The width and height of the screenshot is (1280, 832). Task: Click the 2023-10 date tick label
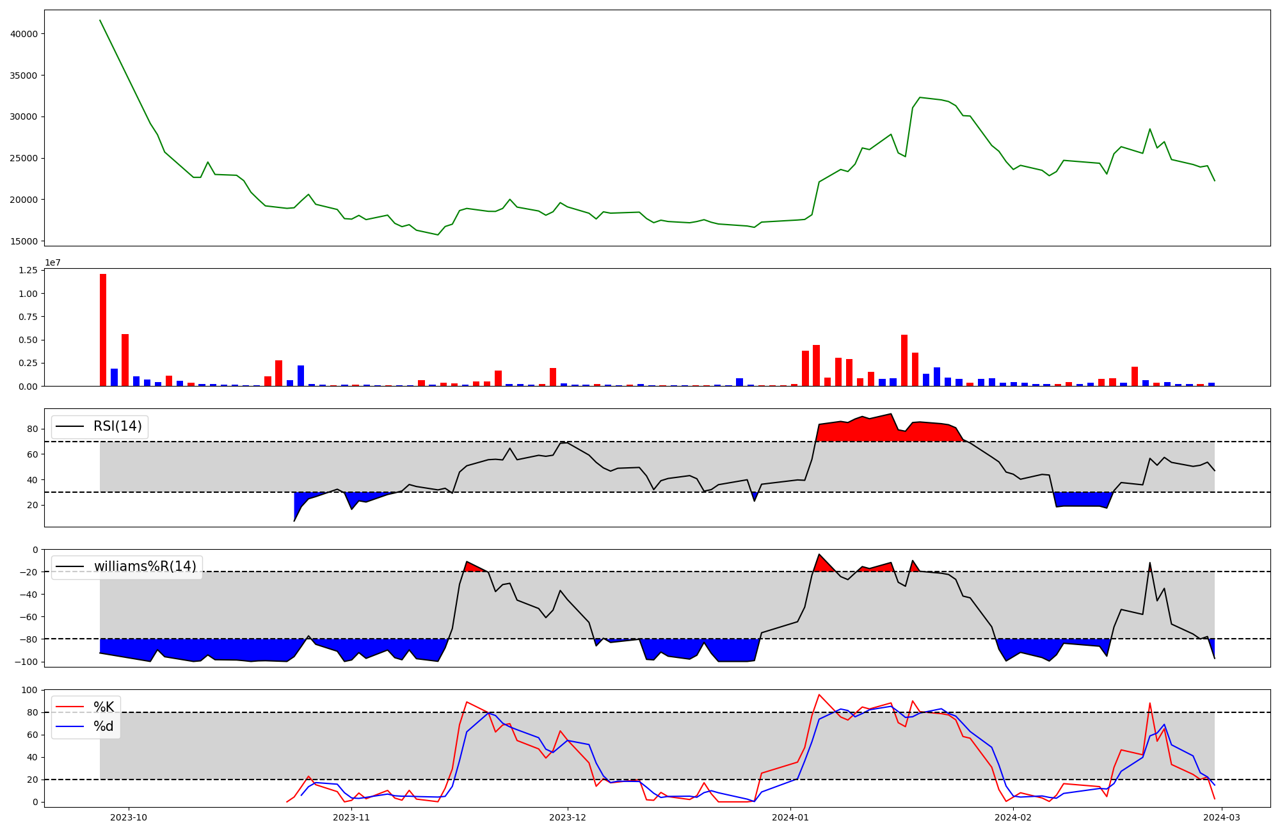[129, 817]
